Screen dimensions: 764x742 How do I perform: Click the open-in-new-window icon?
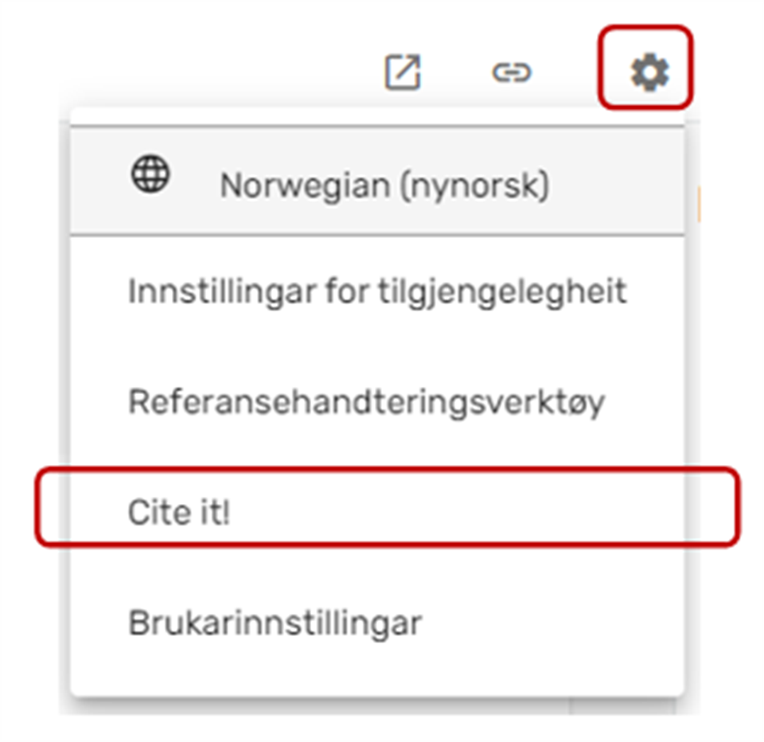[402, 73]
